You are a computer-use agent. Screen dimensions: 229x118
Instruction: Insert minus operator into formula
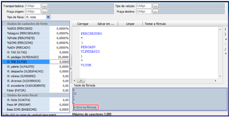pyautogui.click(x=226, y=44)
